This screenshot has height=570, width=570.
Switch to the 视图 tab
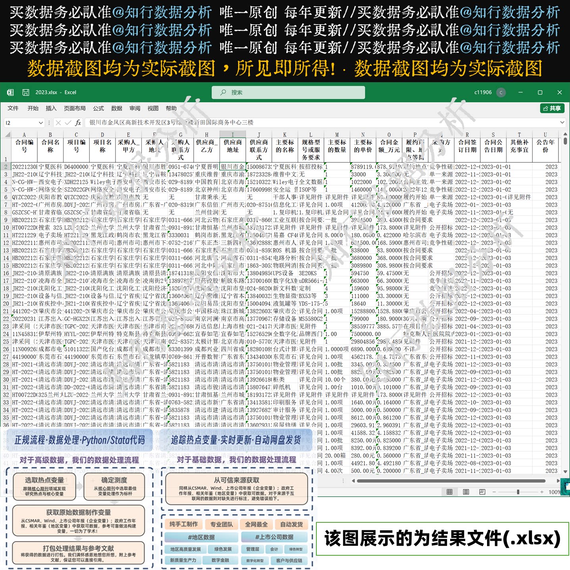153,108
